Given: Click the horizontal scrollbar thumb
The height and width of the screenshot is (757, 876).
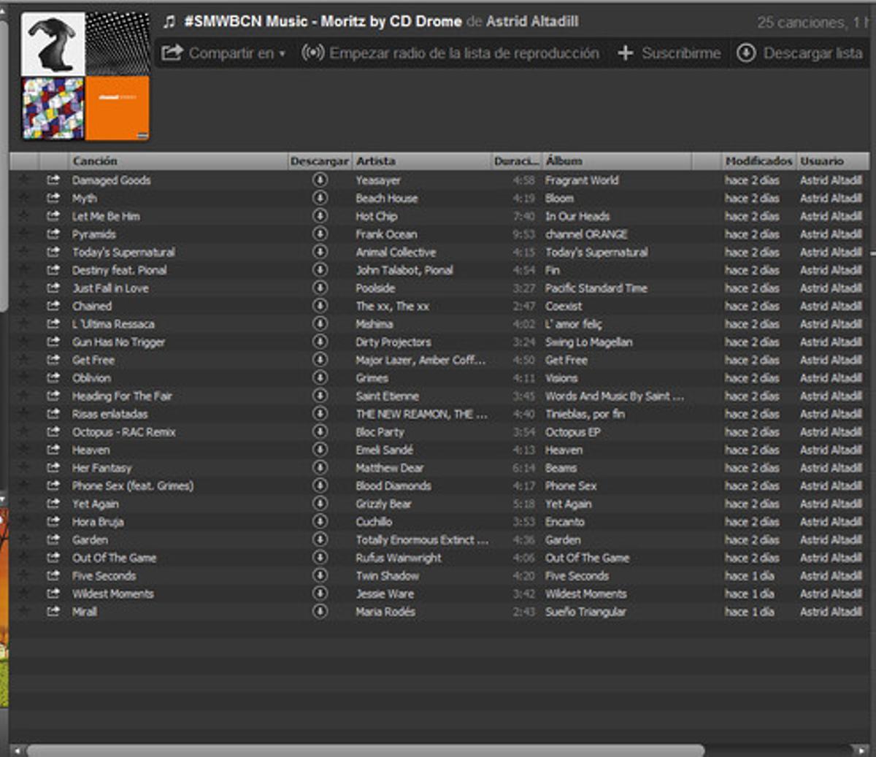Looking at the screenshot, I should (365, 750).
